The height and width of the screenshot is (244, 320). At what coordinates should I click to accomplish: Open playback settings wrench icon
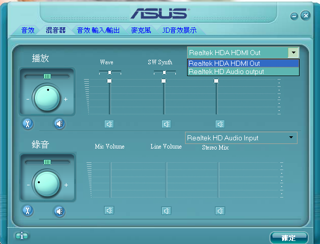click(x=28, y=124)
